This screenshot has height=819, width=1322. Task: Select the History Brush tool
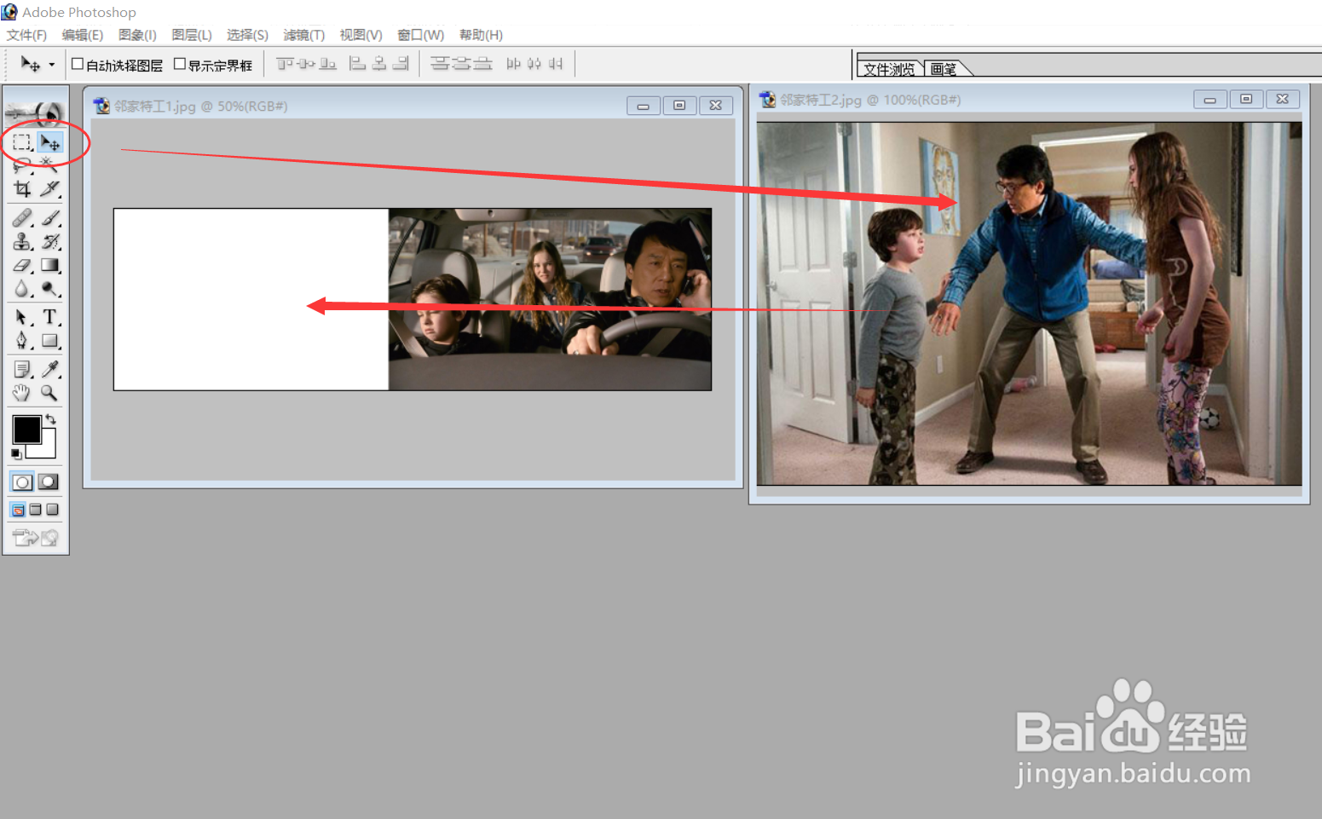(x=50, y=242)
